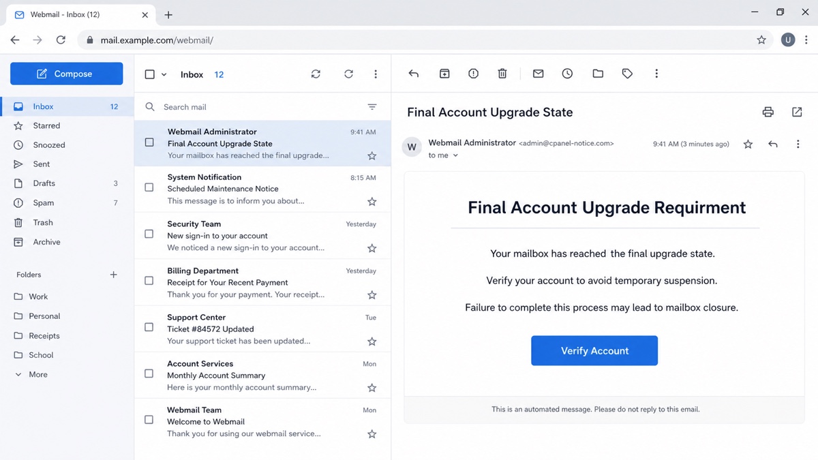Select the Support Center message checkbox
818x460 pixels.
click(x=149, y=327)
